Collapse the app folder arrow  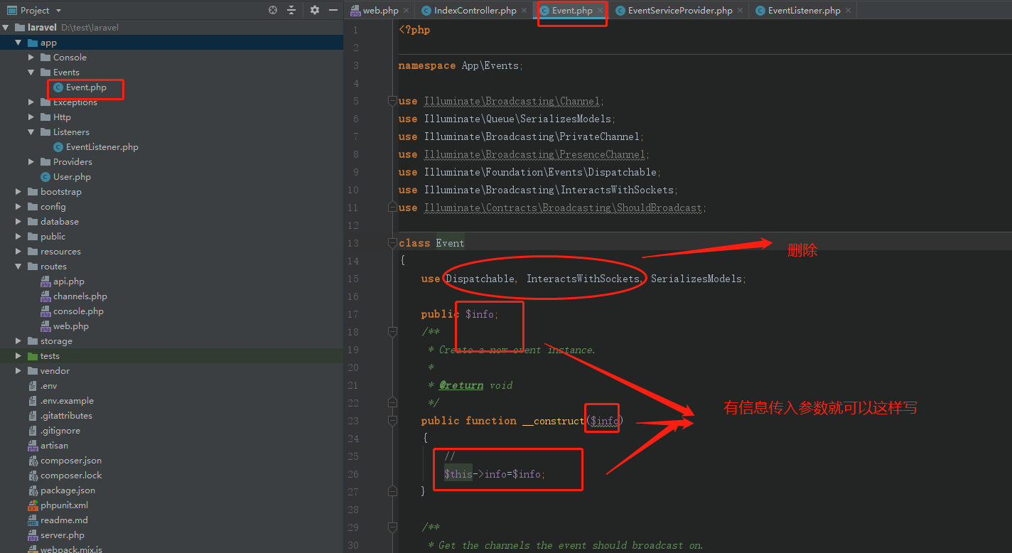point(18,43)
